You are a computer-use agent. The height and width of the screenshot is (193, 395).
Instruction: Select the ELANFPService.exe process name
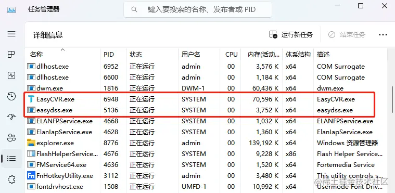65,121
